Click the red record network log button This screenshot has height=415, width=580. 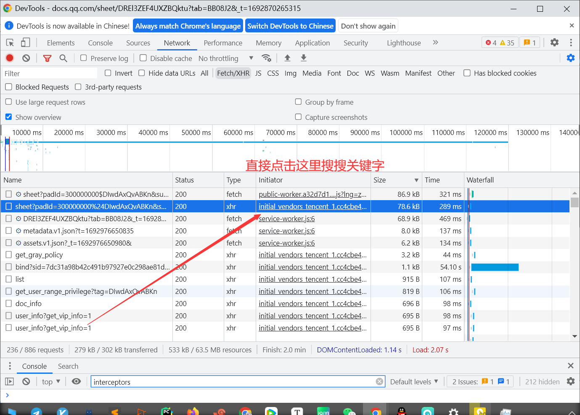coord(10,58)
